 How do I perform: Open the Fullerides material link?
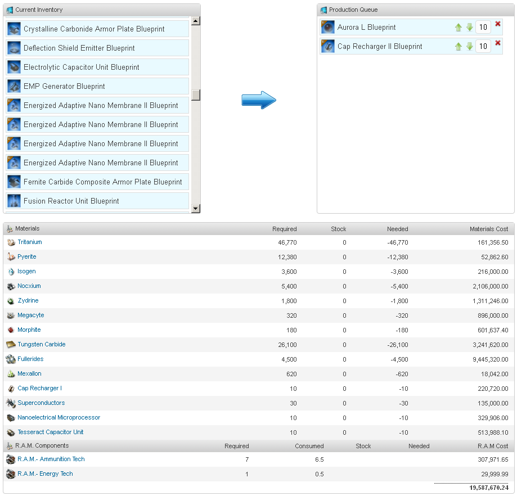[x=30, y=359]
